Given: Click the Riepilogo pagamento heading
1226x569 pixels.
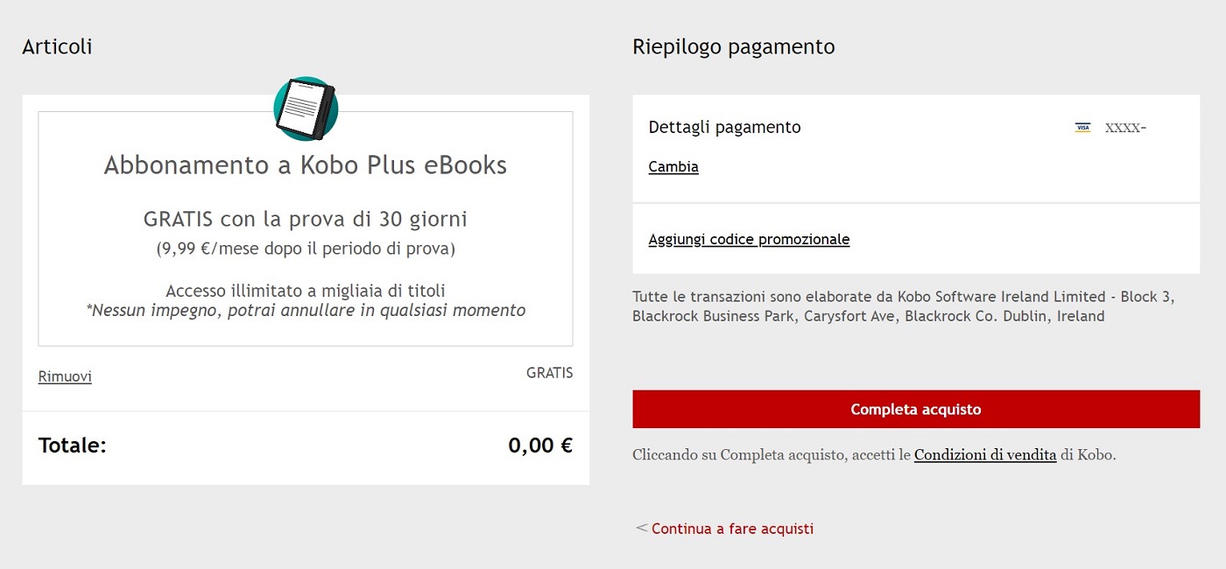Looking at the screenshot, I should (x=732, y=46).
